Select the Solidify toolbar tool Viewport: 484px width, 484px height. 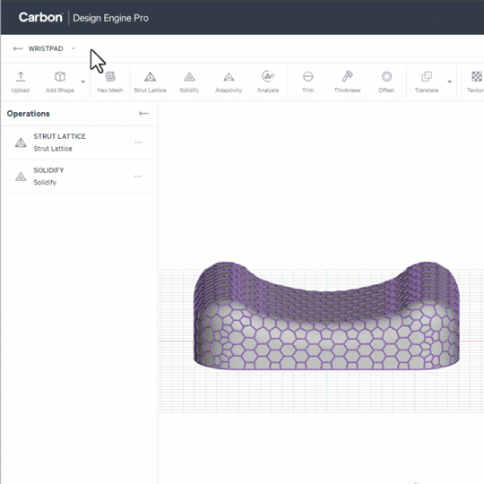[189, 82]
